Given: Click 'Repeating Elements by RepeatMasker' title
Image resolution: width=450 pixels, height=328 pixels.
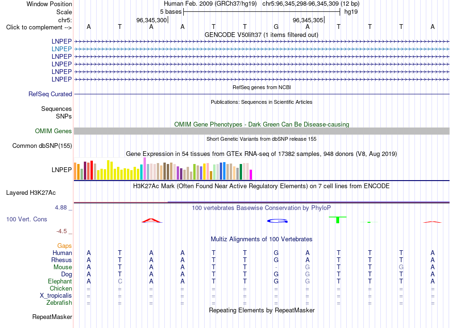Looking at the screenshot, I should [261, 310].
